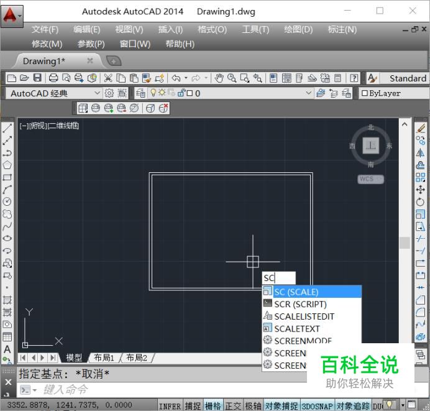Open the AutoCAD application menu button
Image resolution: width=430 pixels, height=411 pixels.
point(12,16)
